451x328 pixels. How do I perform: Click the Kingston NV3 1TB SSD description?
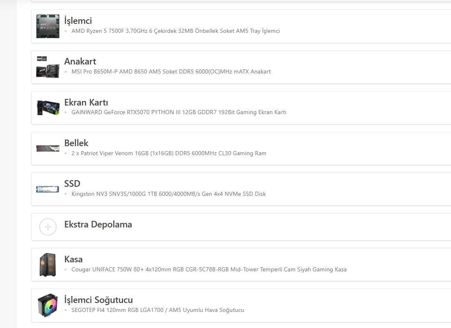[169, 194]
